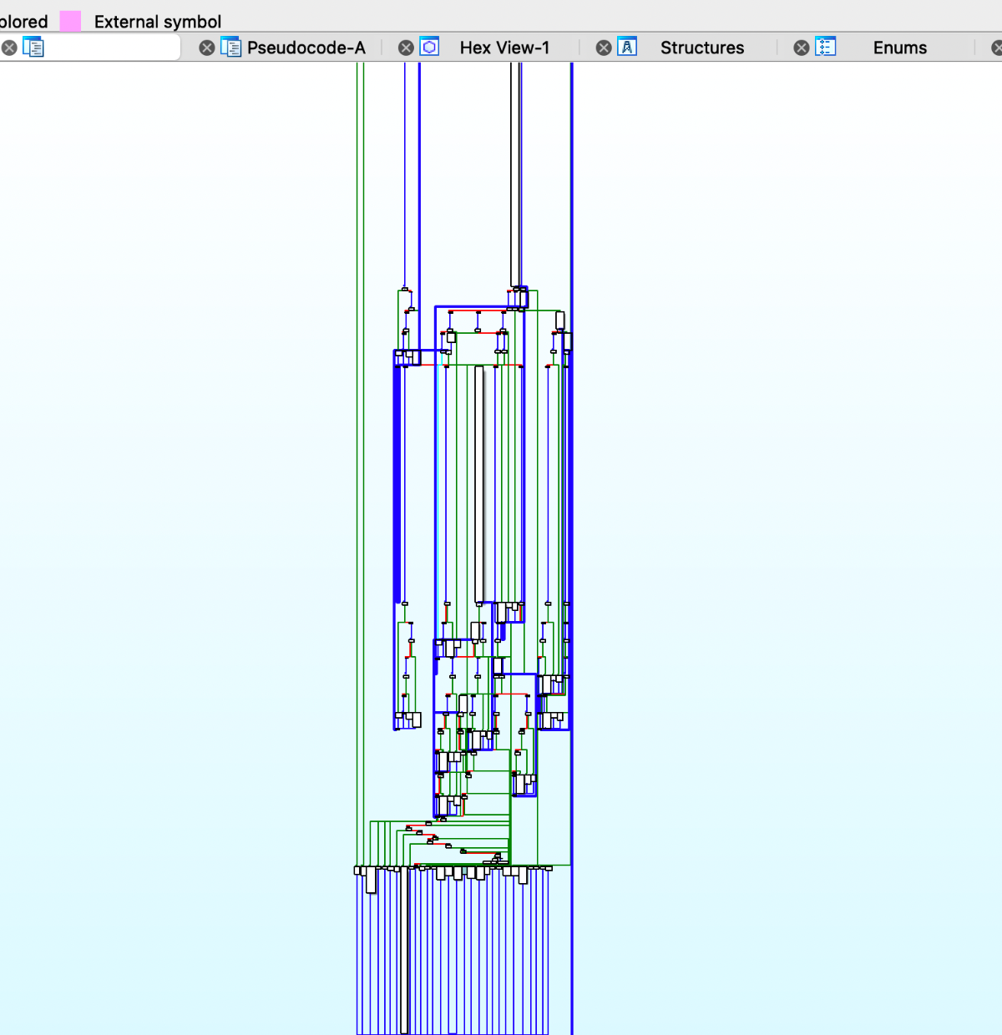
Task: Open the Enums tab
Action: pyautogui.click(x=900, y=48)
